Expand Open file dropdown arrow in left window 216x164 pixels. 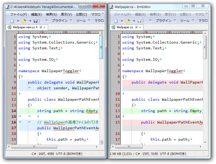tap(30, 21)
